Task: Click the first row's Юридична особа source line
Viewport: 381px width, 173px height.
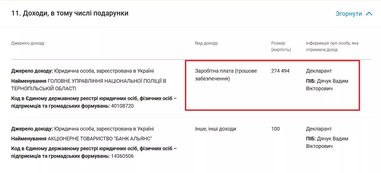Action: pyautogui.click(x=83, y=71)
